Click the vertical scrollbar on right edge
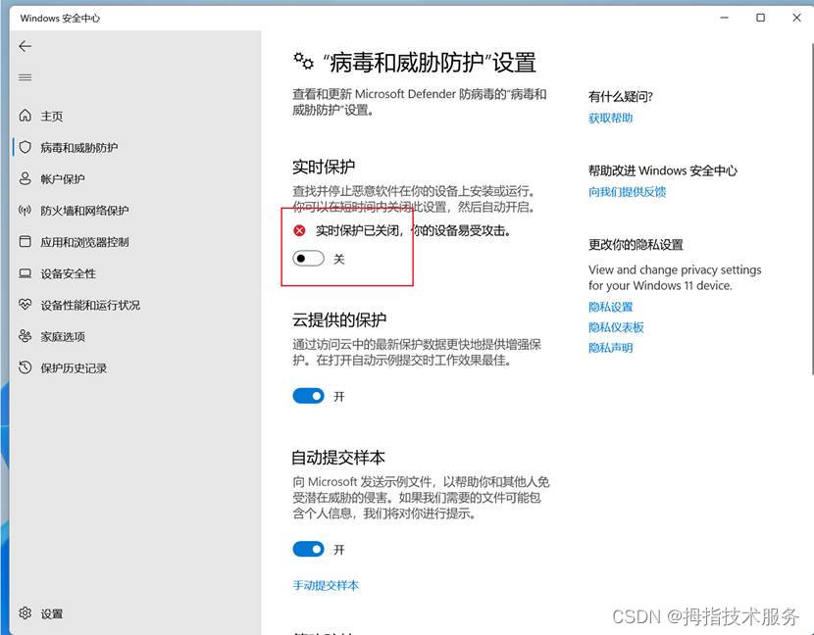This screenshot has width=814, height=635. click(812, 208)
